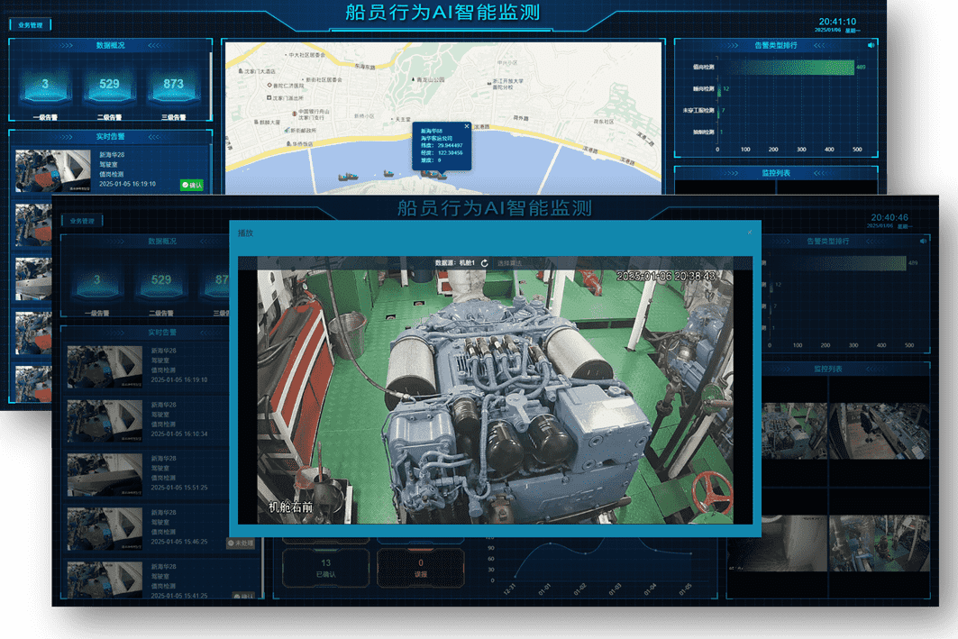This screenshot has width=958, height=639.
Task: Click green 确认 button on first alarm
Action: pyautogui.click(x=191, y=185)
